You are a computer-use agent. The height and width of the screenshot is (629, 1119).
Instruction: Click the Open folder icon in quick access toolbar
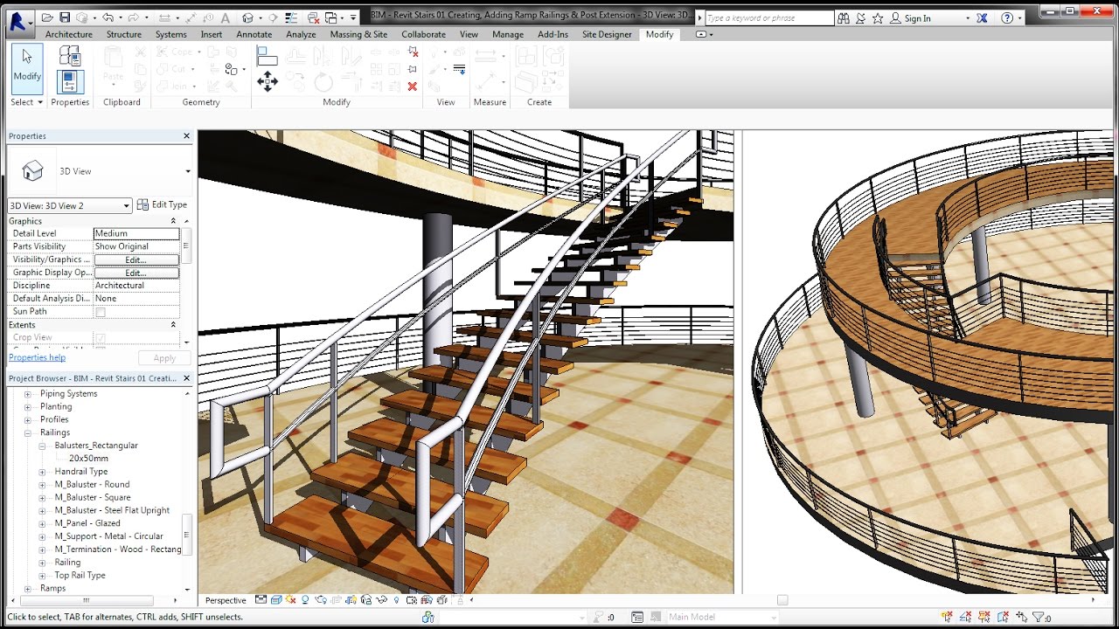point(47,17)
